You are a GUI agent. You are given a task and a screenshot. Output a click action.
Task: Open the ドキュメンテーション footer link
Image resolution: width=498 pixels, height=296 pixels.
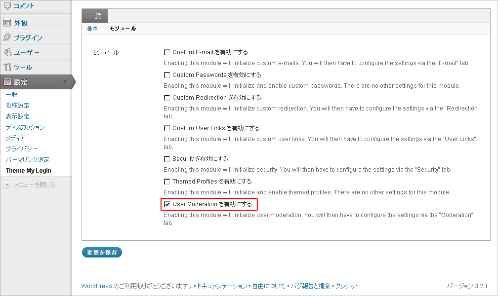222,286
